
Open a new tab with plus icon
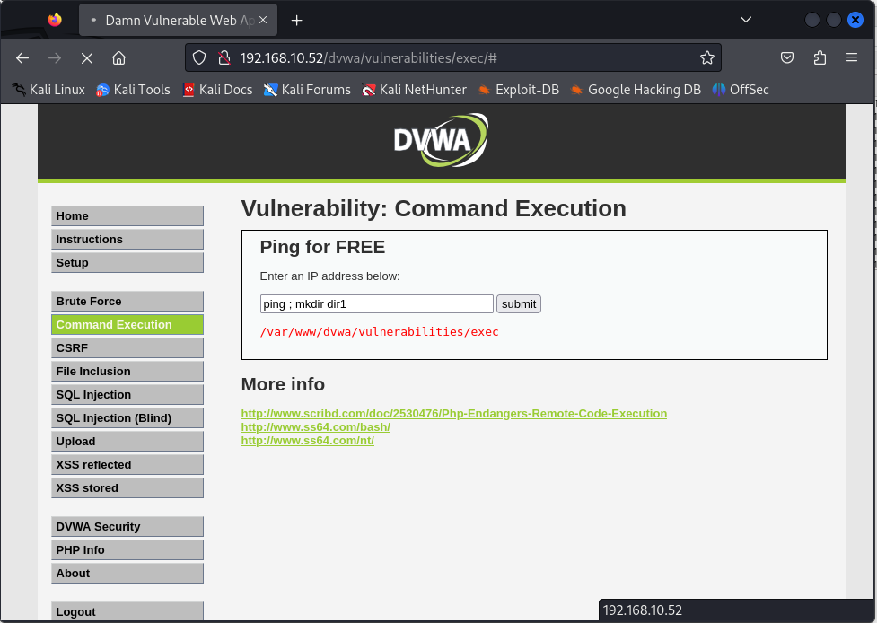[296, 21]
